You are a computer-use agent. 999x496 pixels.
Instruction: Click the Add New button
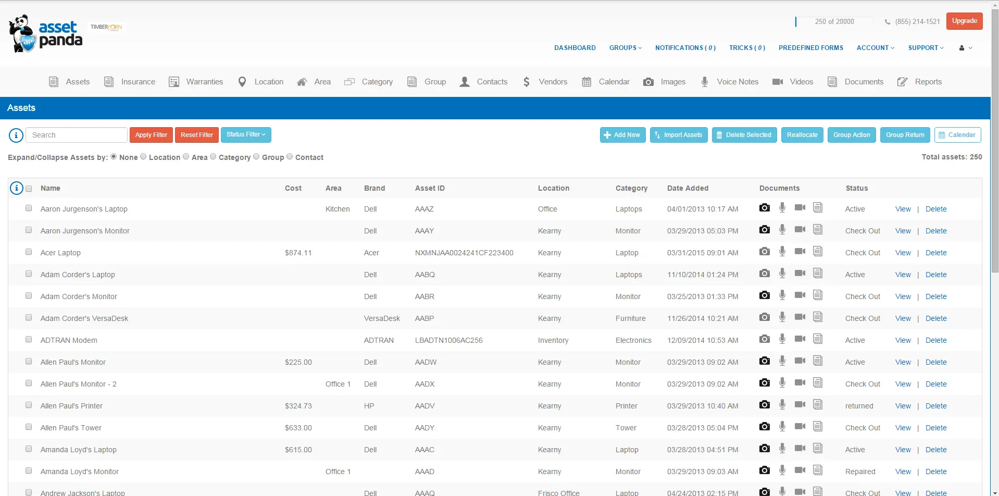click(622, 134)
